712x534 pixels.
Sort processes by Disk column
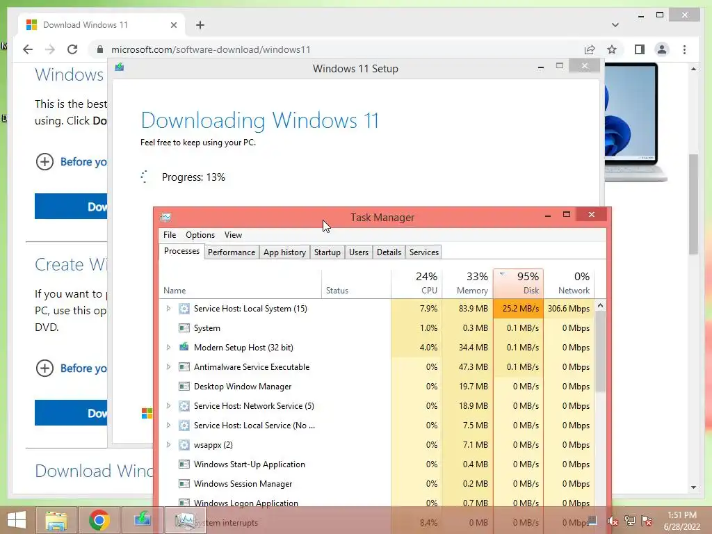[519, 284]
